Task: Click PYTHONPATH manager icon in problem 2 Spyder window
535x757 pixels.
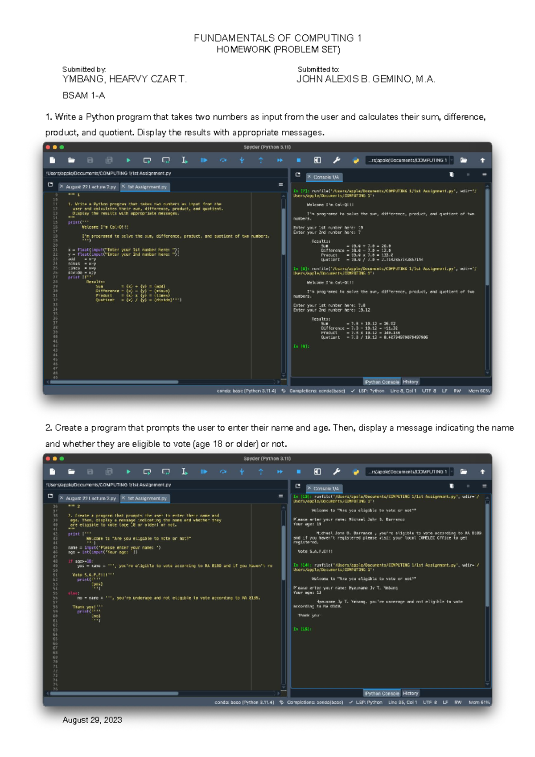Action: (355, 472)
